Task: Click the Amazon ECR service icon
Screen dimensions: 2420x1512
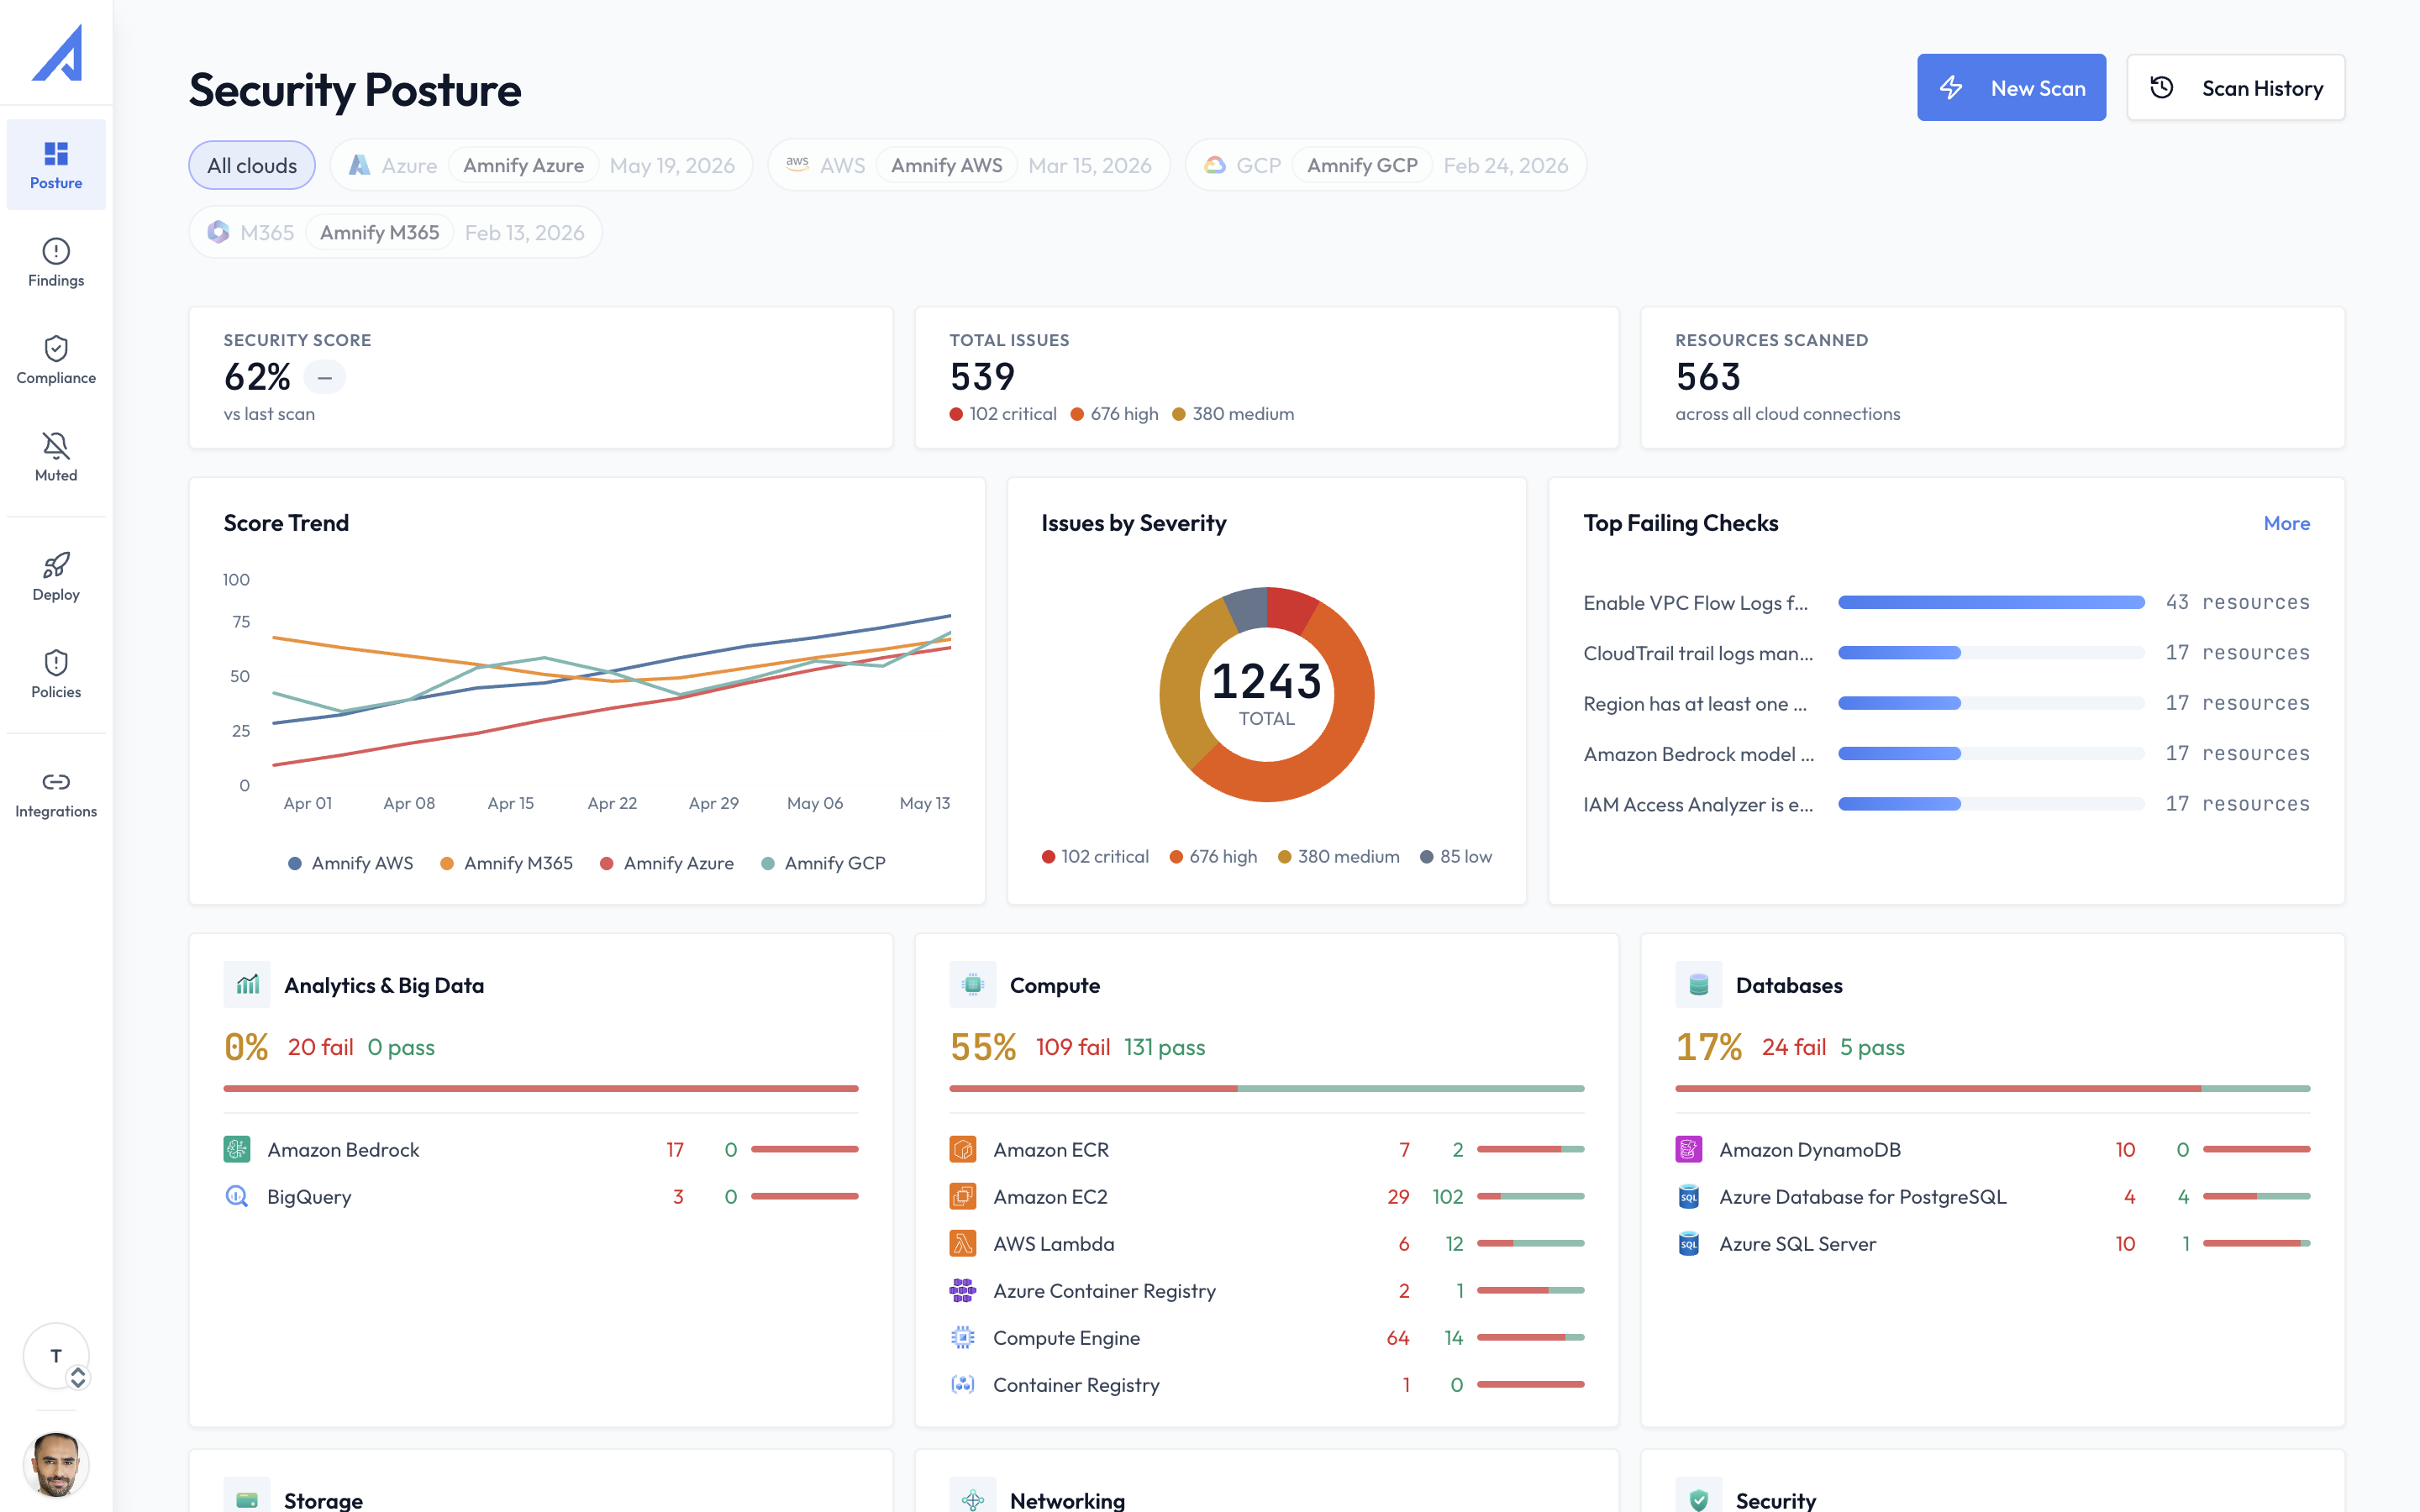Action: point(963,1149)
